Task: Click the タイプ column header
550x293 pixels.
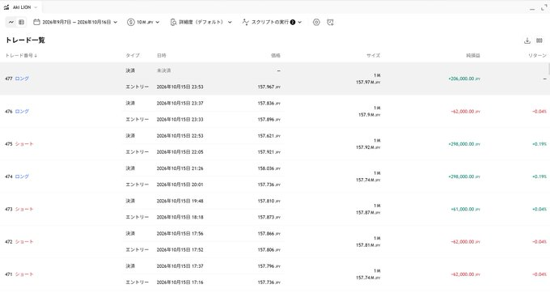Action: (x=133, y=55)
